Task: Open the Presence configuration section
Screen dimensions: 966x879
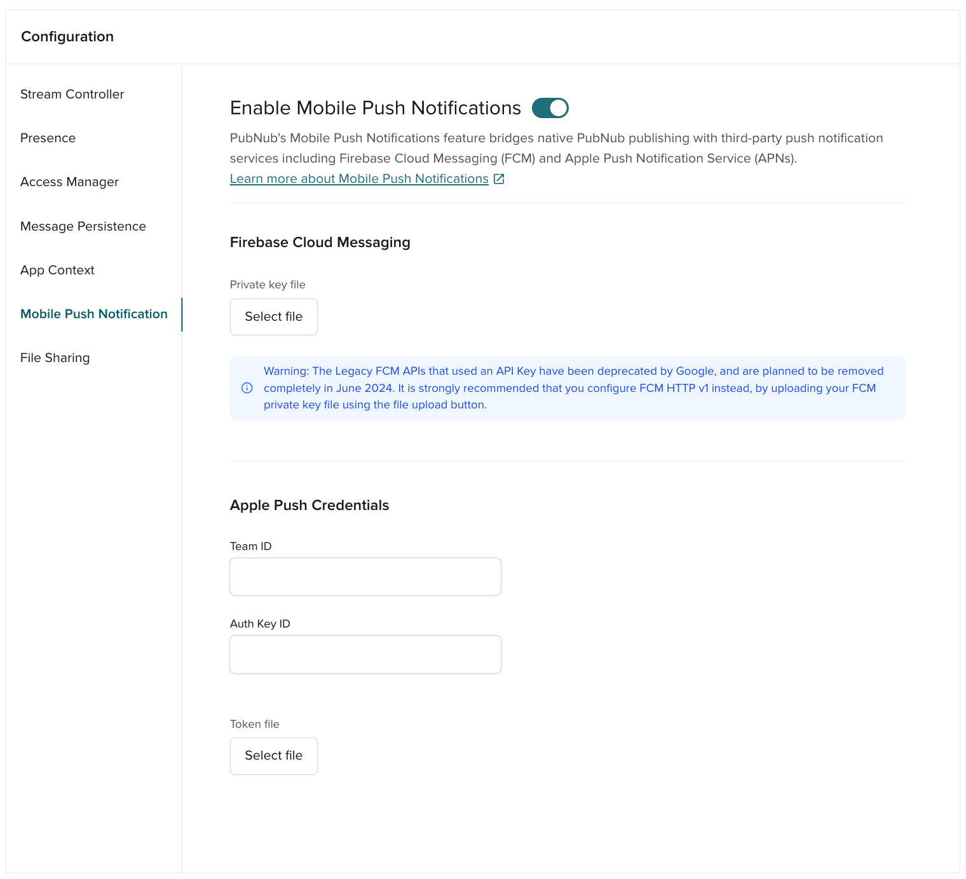Action: pos(48,137)
